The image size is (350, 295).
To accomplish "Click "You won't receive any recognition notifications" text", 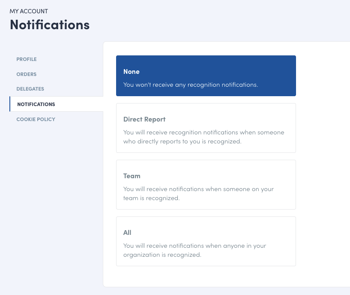I will click(191, 85).
